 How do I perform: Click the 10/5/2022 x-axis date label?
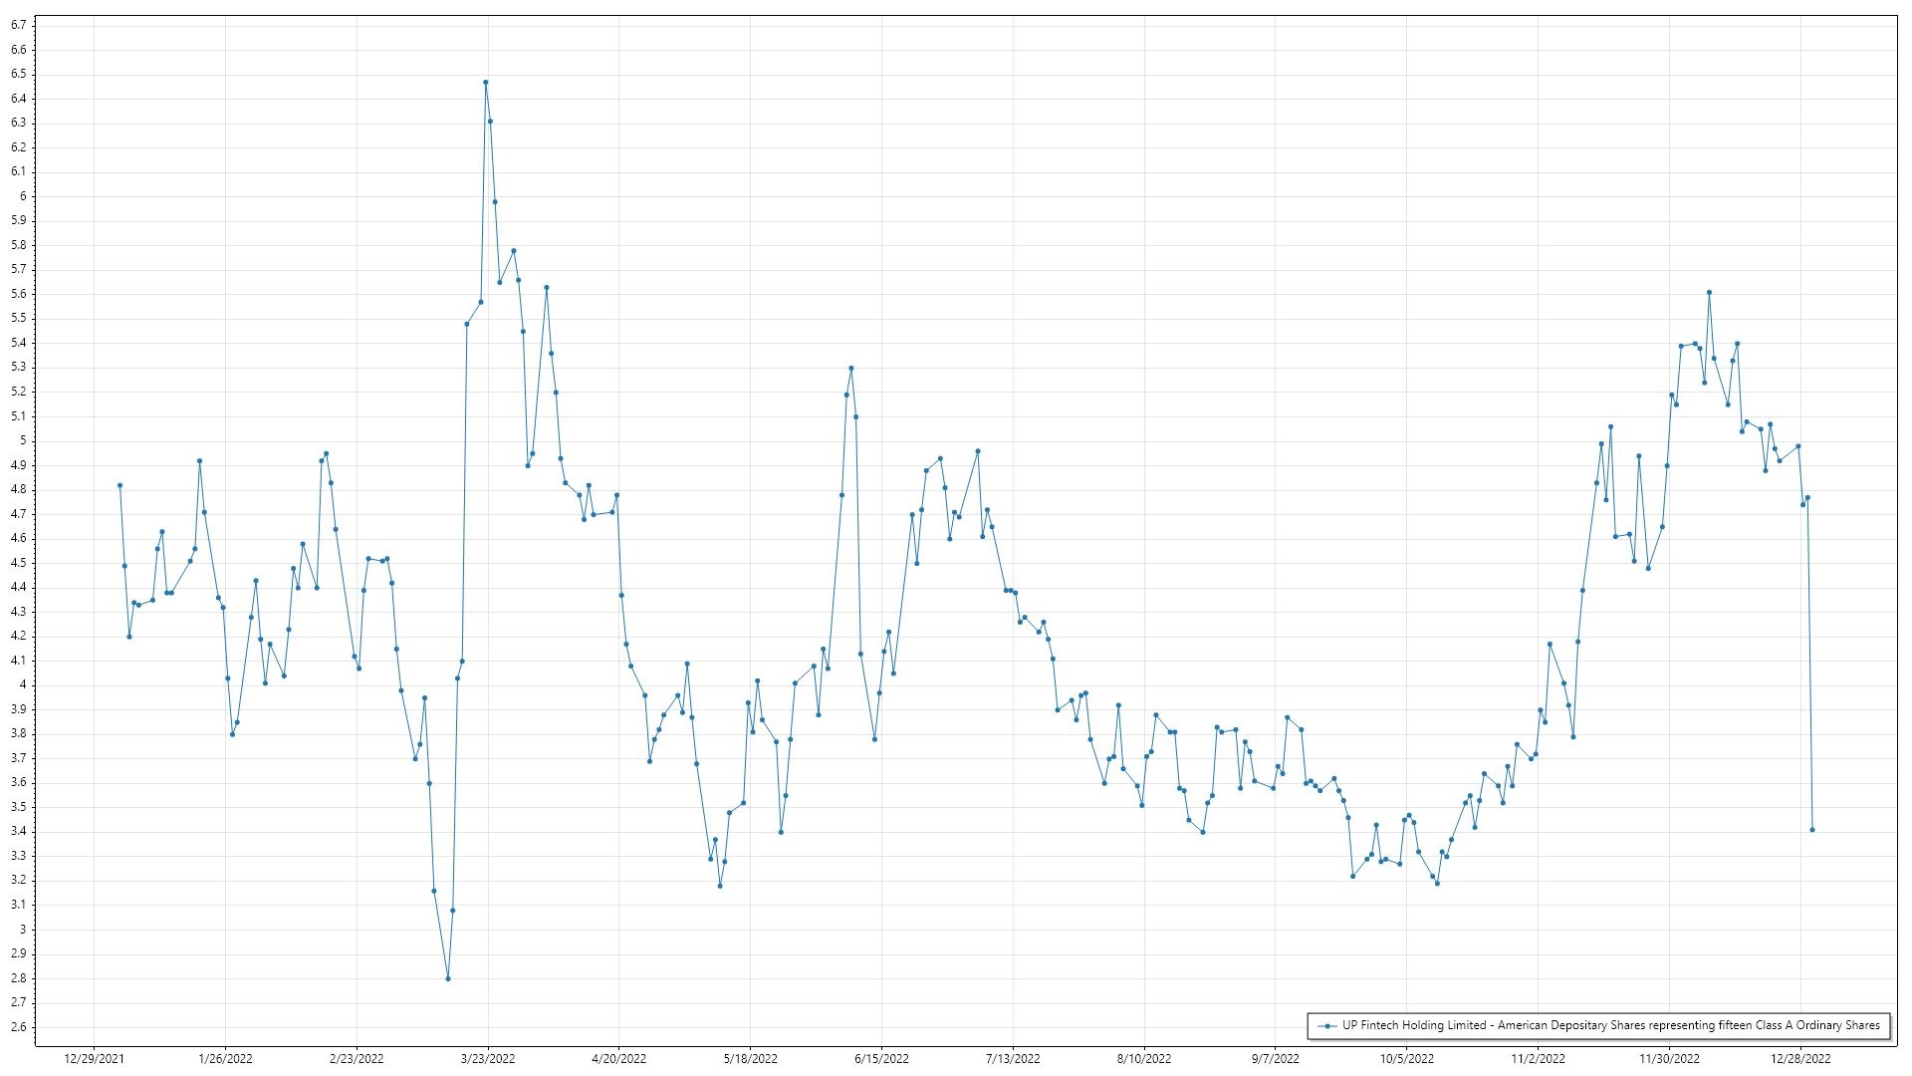(1406, 1059)
